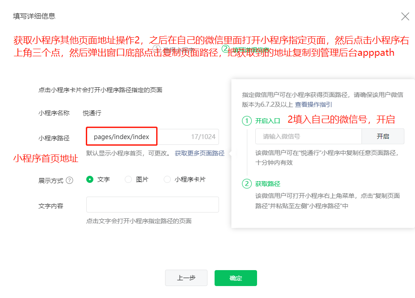Click the 17/1024 character counter

click(x=203, y=137)
